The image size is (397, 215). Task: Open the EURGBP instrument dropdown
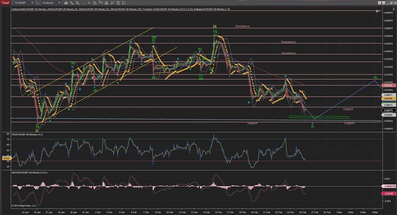pos(24,3)
